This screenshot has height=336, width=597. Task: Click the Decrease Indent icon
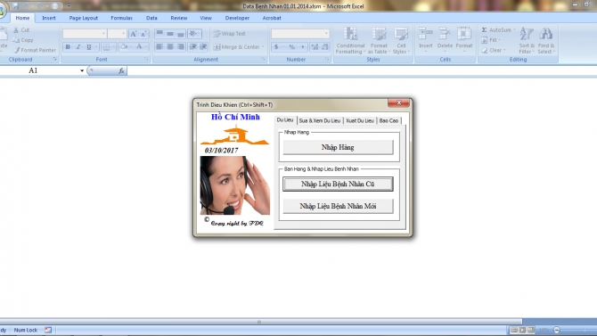(x=193, y=47)
